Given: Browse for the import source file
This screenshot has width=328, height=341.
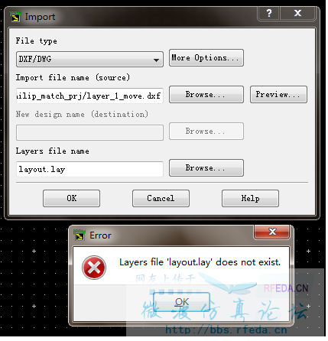Looking at the screenshot, I should [x=208, y=96].
